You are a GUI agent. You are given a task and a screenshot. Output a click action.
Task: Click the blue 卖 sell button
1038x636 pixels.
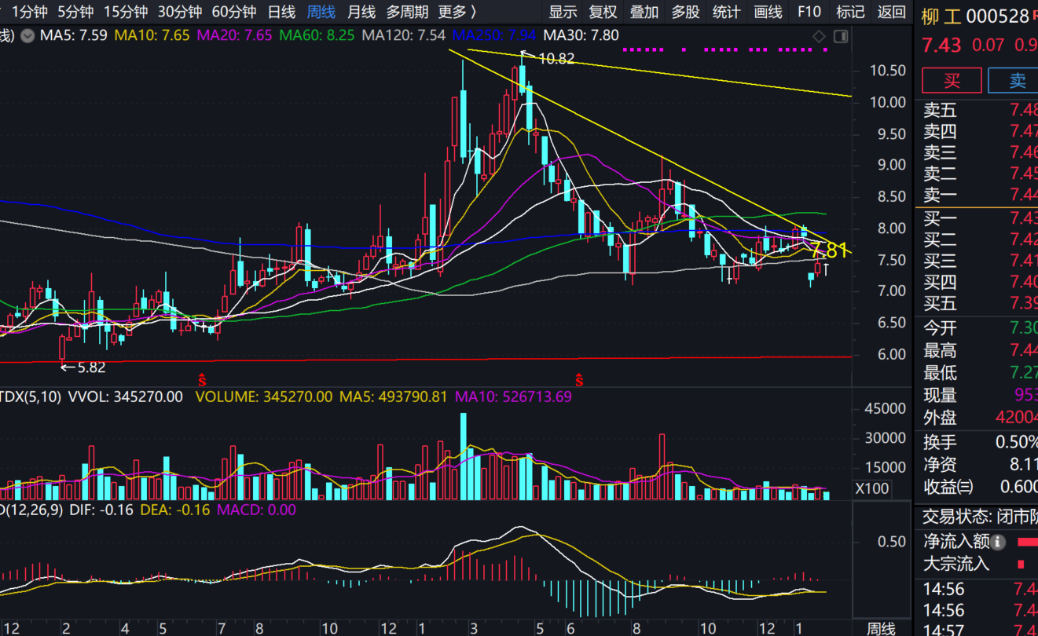tap(1014, 81)
